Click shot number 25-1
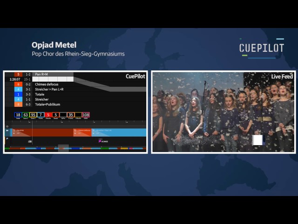This screenshot has height=224, width=298. [27, 79]
